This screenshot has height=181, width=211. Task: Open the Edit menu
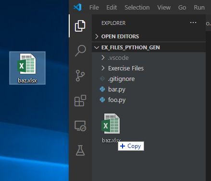[x=112, y=8]
